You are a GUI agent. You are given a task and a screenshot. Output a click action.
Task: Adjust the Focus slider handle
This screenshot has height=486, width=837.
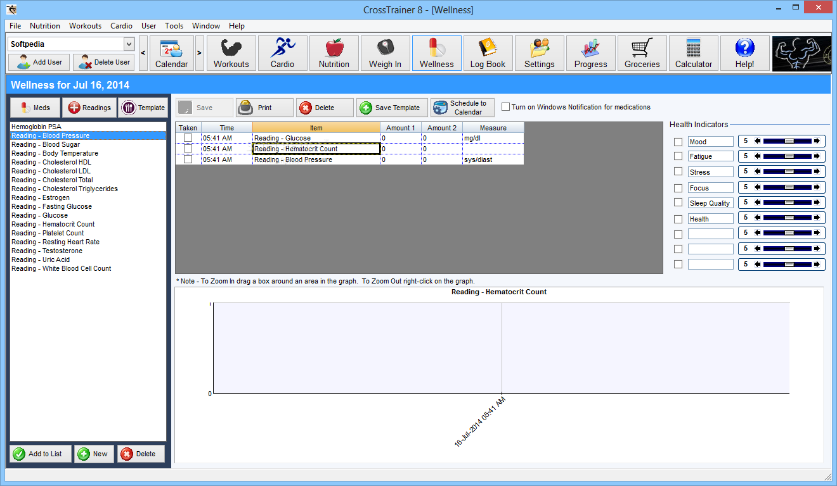789,187
